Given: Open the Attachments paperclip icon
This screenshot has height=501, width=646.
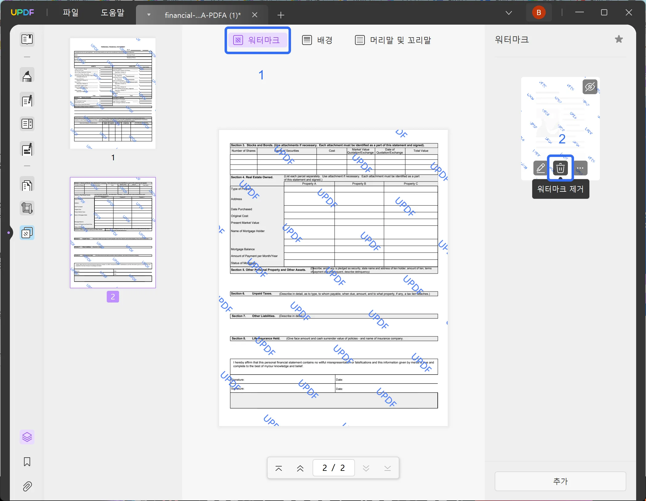Looking at the screenshot, I should pos(27,486).
